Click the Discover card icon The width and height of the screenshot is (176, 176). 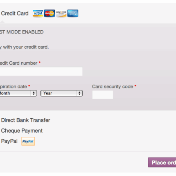point(61,14)
